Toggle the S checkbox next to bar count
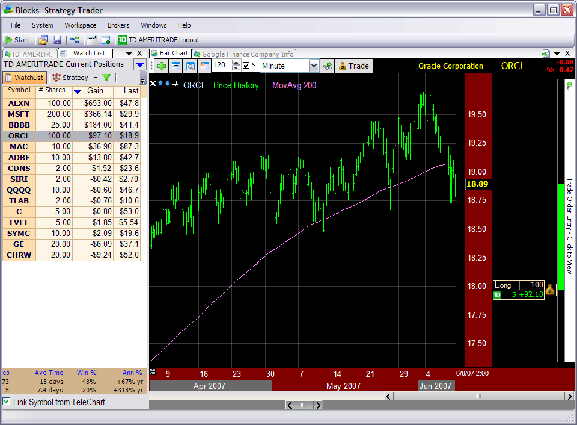Screen dimensions: 577x425 coord(246,66)
